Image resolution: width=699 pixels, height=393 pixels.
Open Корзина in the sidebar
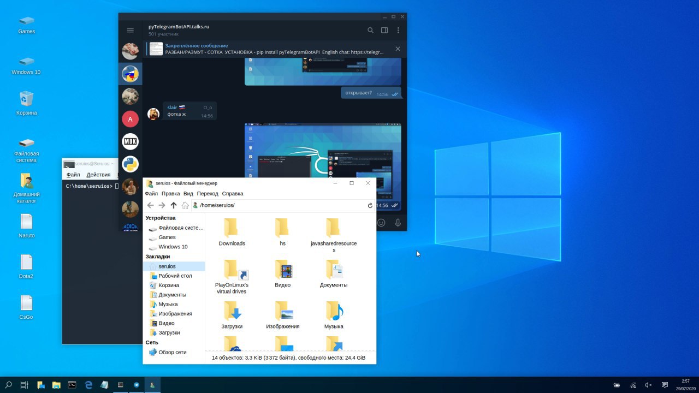174,285
